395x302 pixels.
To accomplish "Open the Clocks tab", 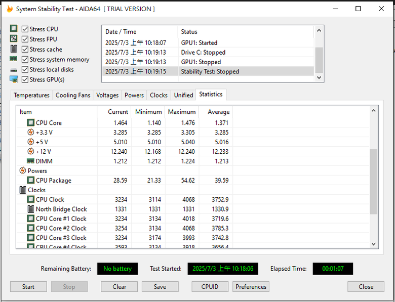I will [159, 95].
